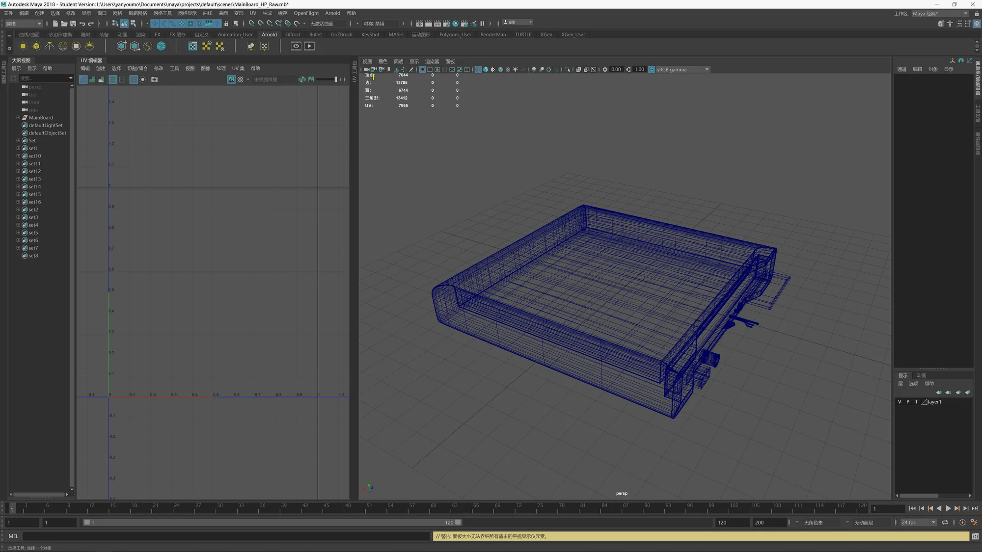Click the time range slider bar

[x=273, y=523]
